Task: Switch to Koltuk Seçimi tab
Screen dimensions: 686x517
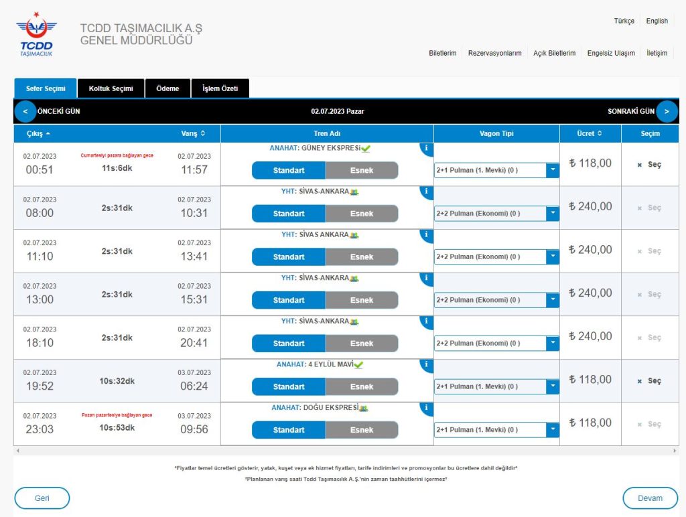Action: pyautogui.click(x=111, y=88)
